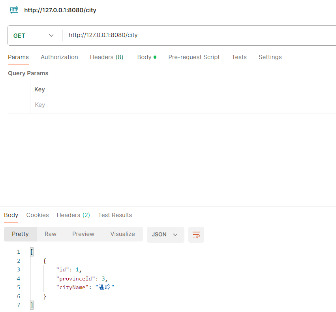Viewport: 336px width, 312px height.
Task: Select the Visualize response view
Action: click(x=122, y=234)
